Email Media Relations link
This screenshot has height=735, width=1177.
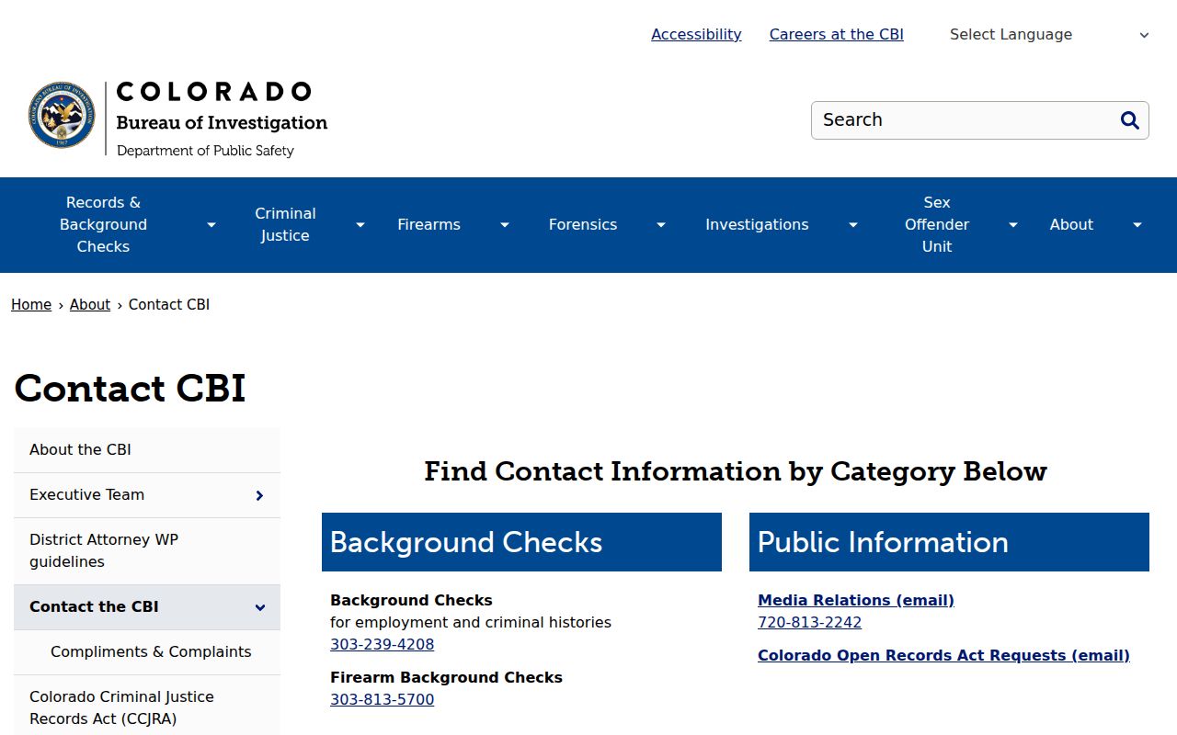(x=856, y=601)
